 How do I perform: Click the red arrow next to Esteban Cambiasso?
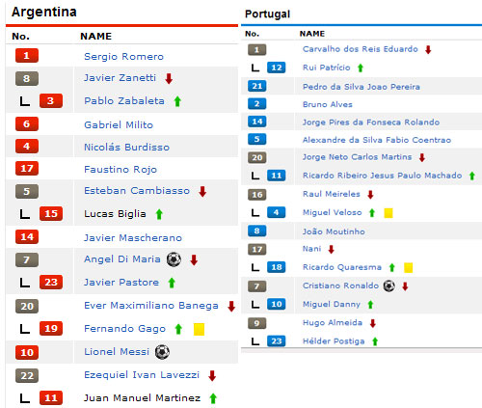(202, 191)
